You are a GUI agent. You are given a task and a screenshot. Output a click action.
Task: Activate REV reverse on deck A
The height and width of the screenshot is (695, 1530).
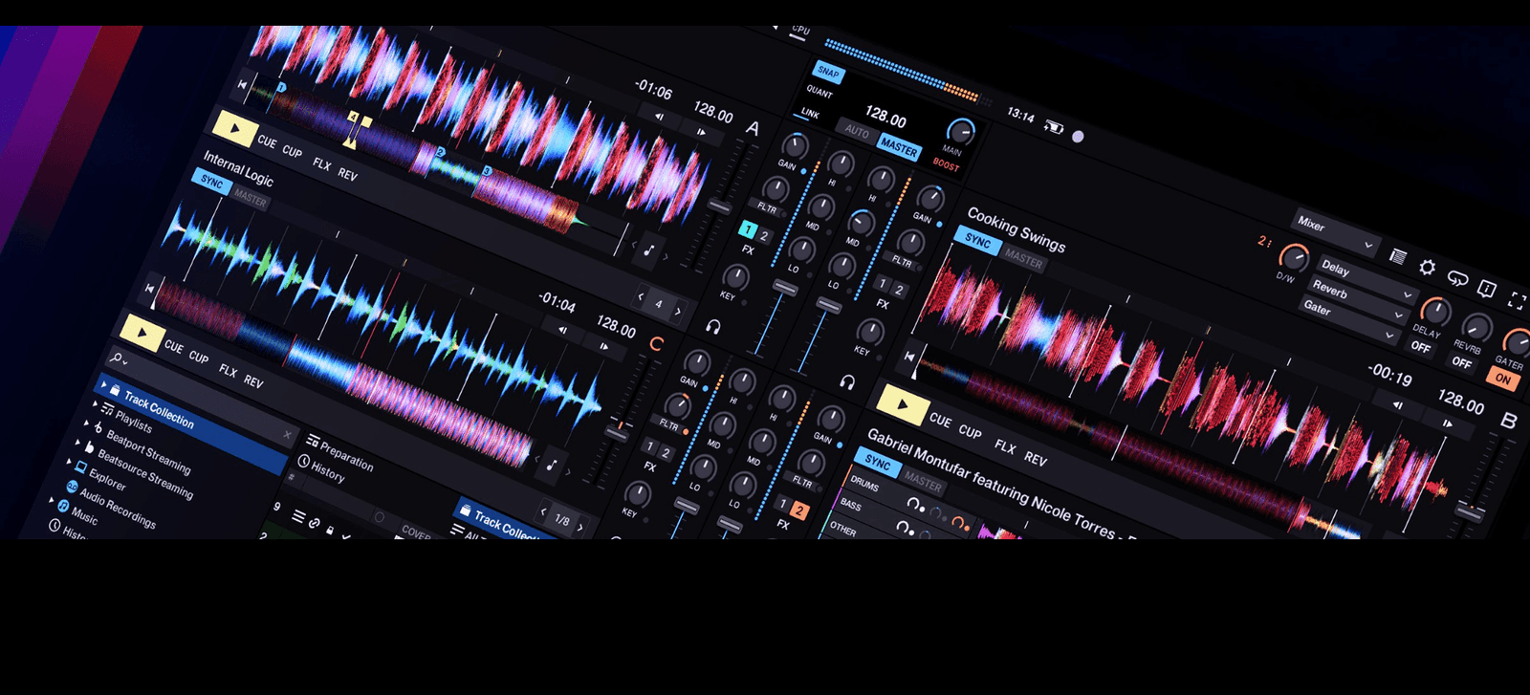(x=347, y=174)
